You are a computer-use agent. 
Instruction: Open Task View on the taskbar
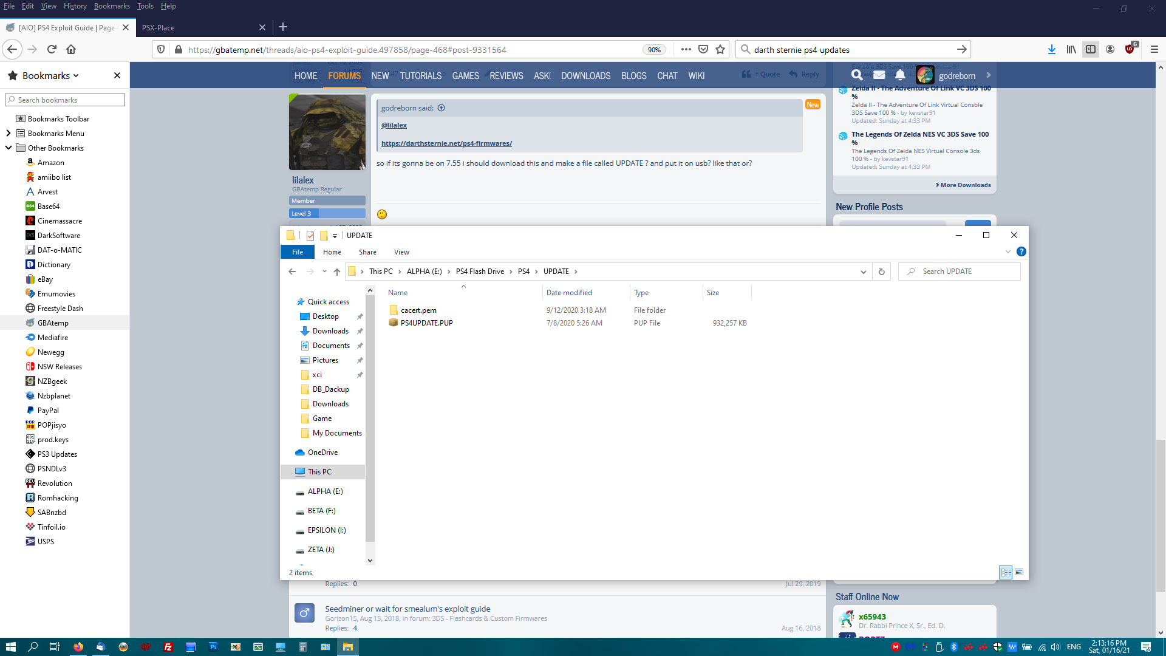[x=55, y=647]
